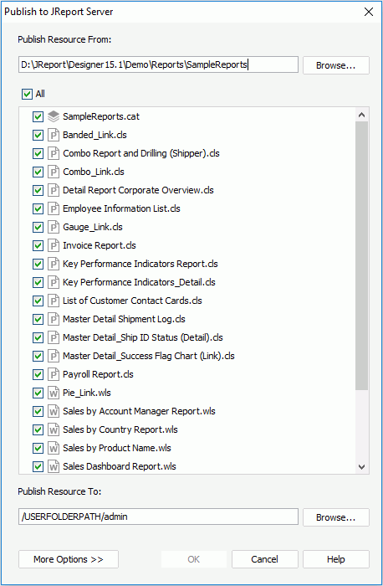Click the Publish Resource From path field
The image size is (383, 586).
158,64
